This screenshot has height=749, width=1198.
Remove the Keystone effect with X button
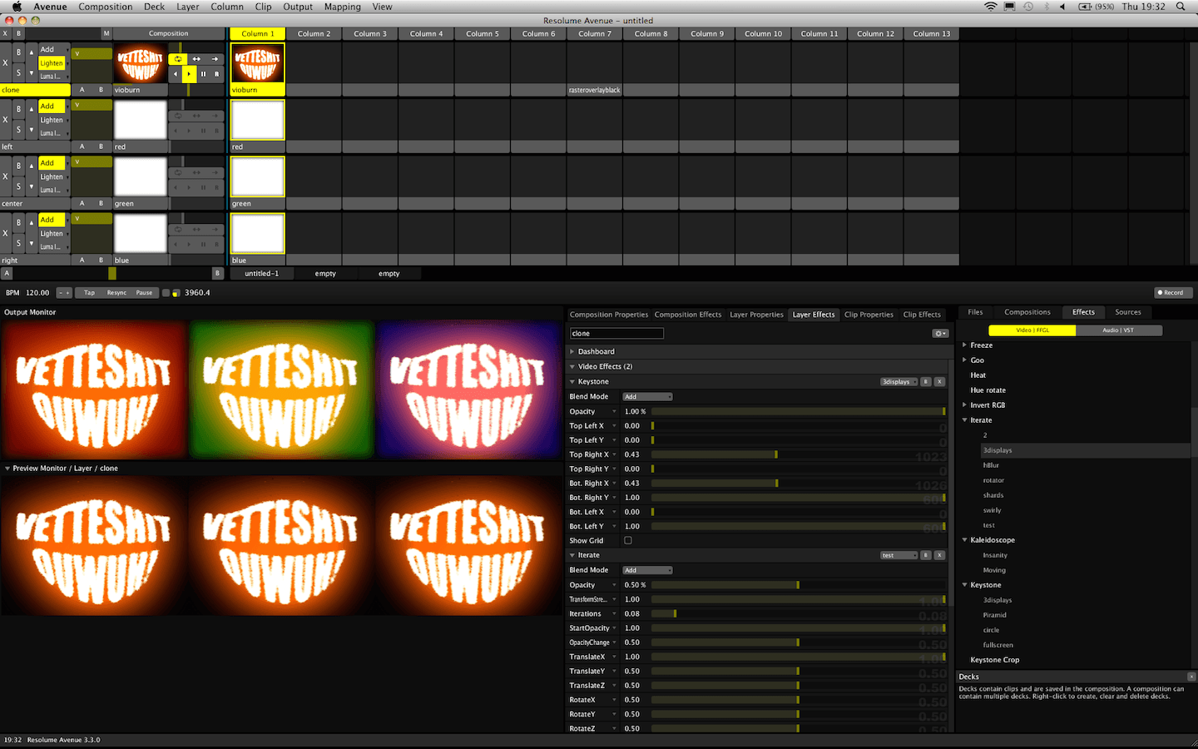(939, 382)
